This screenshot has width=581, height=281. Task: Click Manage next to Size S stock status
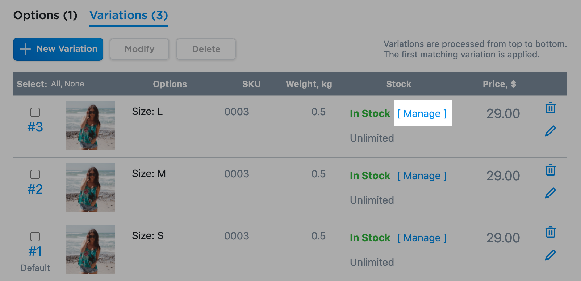(422, 238)
